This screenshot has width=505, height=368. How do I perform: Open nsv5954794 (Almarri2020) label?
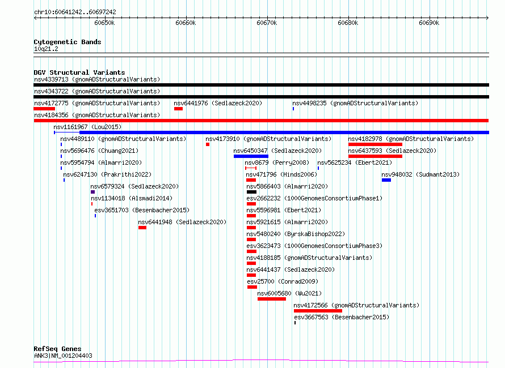click(101, 162)
